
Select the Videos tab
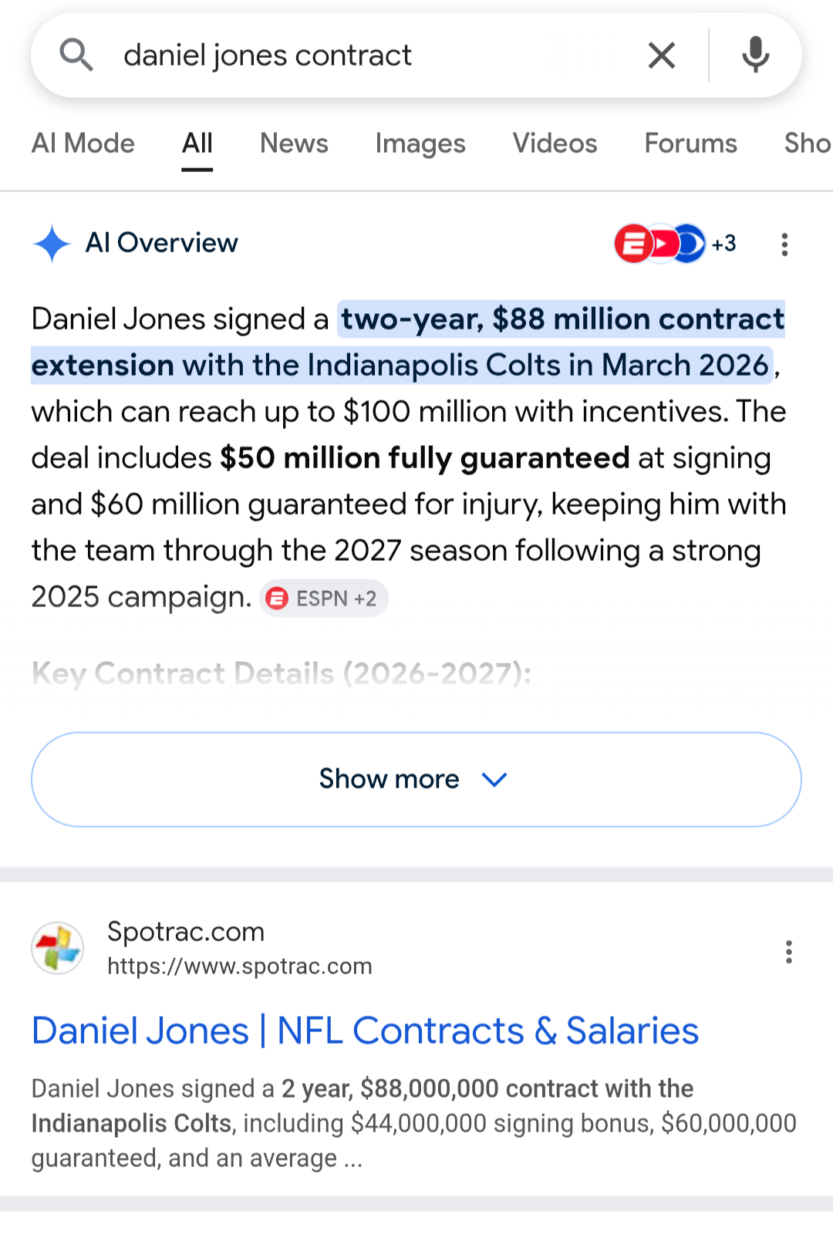[555, 143]
